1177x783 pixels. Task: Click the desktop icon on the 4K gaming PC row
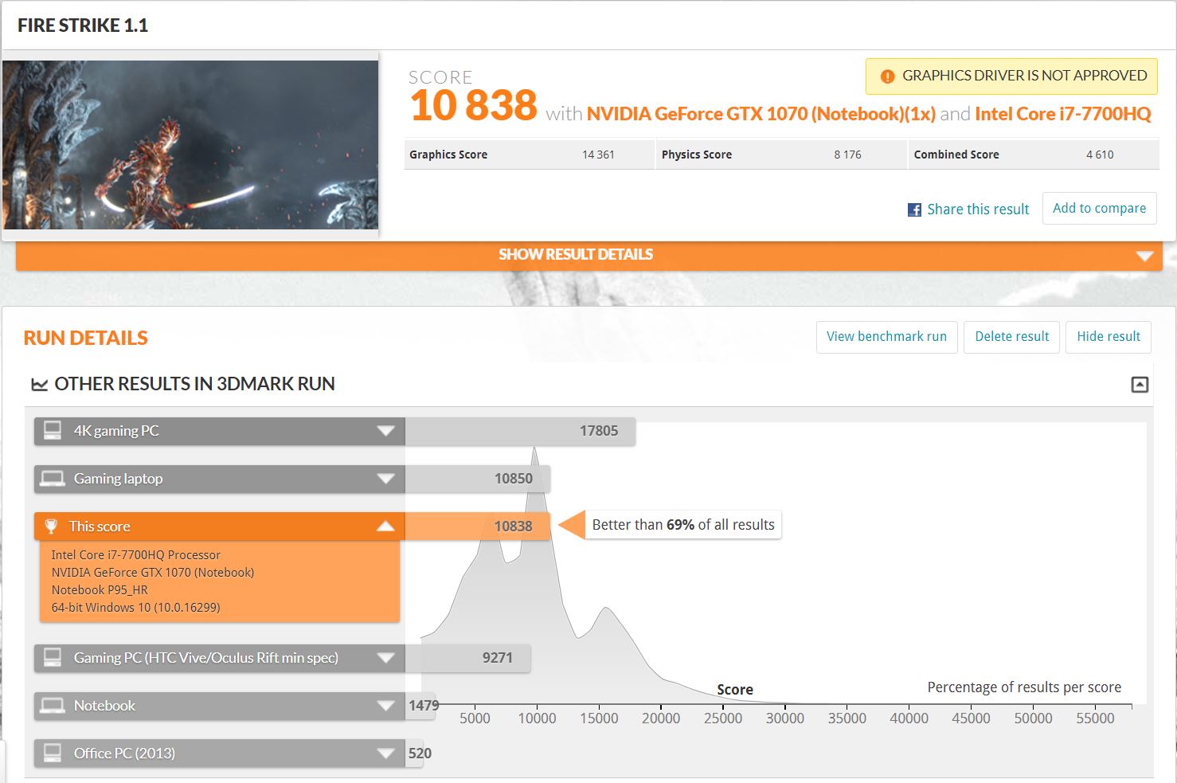(53, 430)
